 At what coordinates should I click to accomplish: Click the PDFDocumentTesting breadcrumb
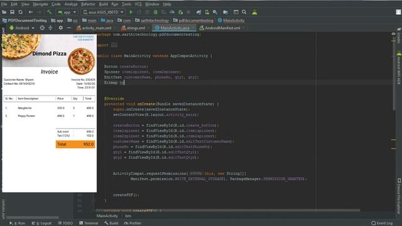pos(24,20)
